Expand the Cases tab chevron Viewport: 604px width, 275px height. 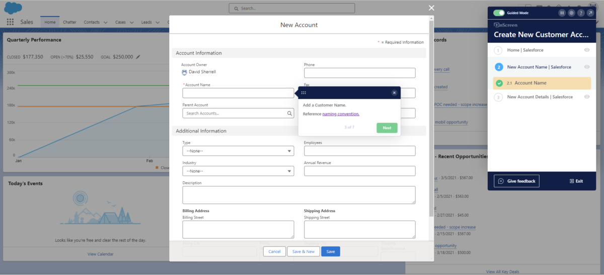(131, 23)
